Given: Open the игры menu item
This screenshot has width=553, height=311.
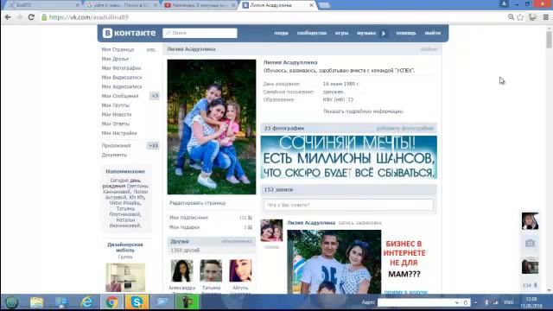Looking at the screenshot, I should [341, 33].
